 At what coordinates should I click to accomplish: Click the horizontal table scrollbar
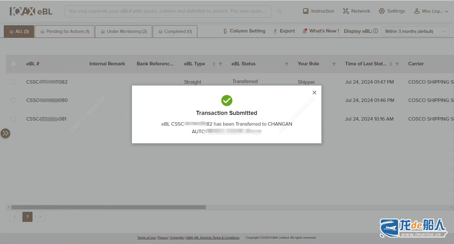tap(109, 207)
